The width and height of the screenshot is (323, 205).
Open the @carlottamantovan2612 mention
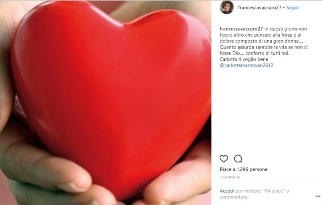coord(246,65)
